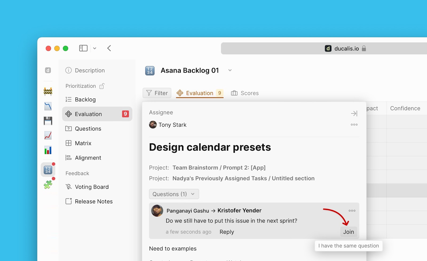Toggle the Prioritization lock icon
427x261 pixels.
(102, 86)
